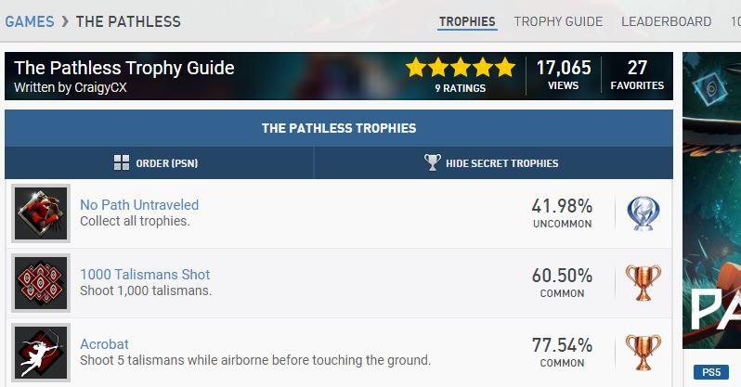Click the five-star guide rating
Image resolution: width=741 pixels, height=387 pixels.
pyautogui.click(x=460, y=68)
